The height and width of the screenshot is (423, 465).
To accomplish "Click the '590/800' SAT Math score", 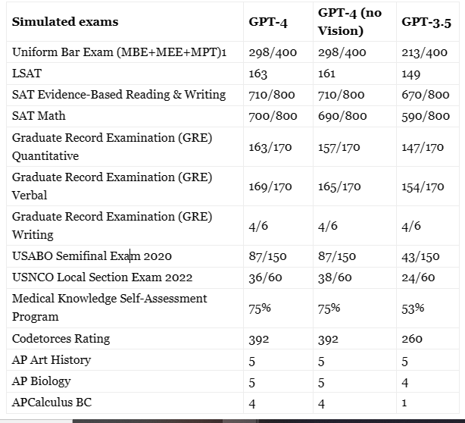I will (425, 116).
